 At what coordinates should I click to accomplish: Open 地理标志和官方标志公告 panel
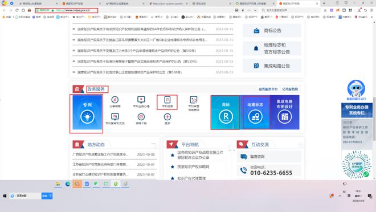tap(272, 48)
